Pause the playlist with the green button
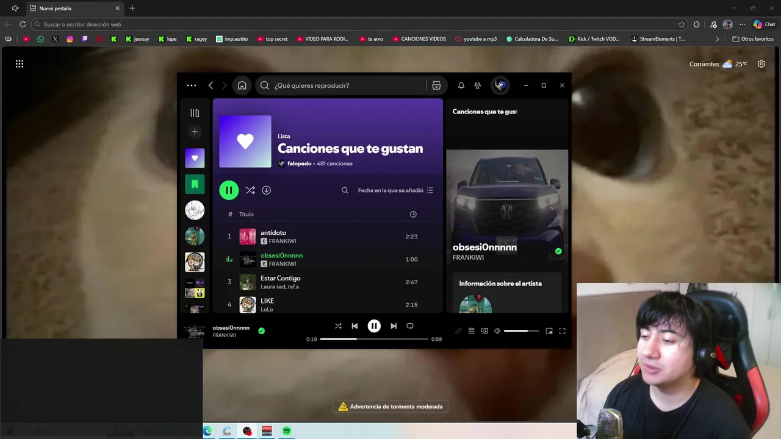Image resolution: width=781 pixels, height=439 pixels. point(229,190)
